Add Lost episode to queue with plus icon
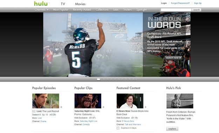The image size is (219, 133). pyautogui.click(x=61, y=107)
